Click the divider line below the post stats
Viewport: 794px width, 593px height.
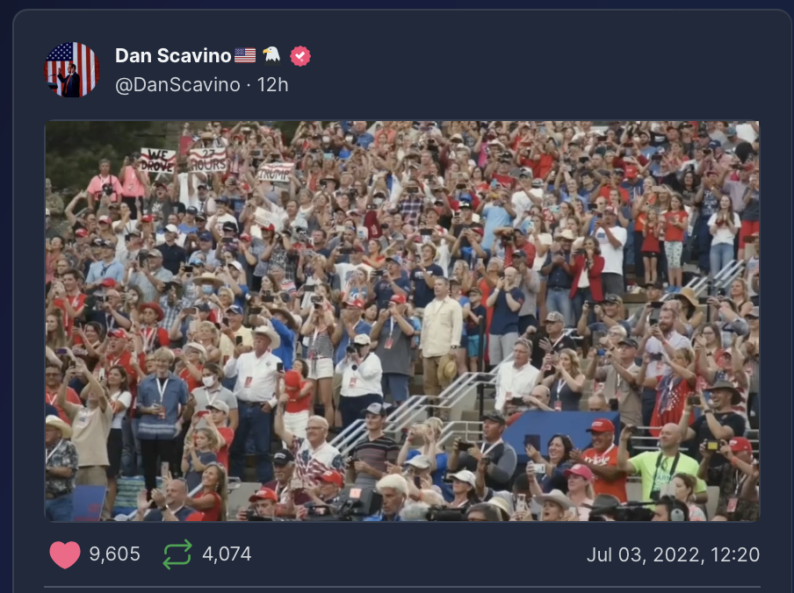click(402, 587)
